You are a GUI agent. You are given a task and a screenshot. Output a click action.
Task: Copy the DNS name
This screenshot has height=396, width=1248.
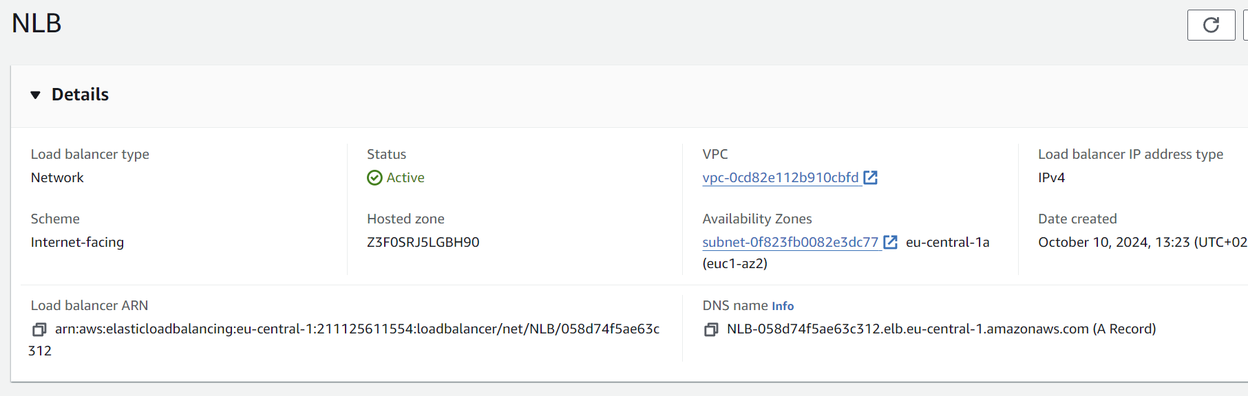coord(711,330)
